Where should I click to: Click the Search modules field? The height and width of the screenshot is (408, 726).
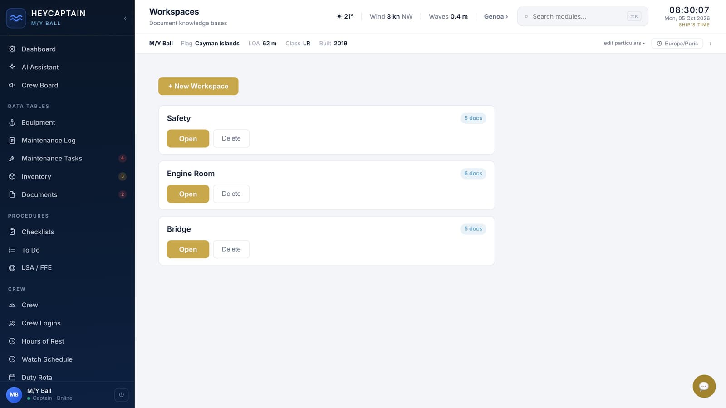click(x=583, y=16)
